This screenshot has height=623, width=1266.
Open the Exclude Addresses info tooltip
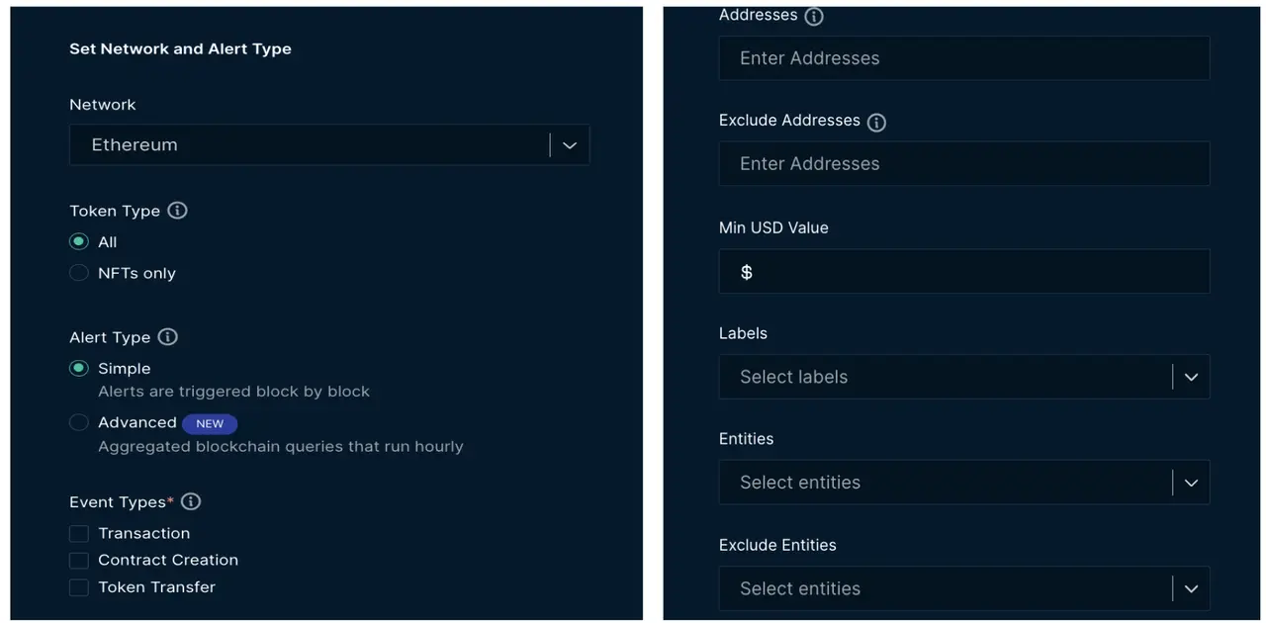[x=875, y=122]
